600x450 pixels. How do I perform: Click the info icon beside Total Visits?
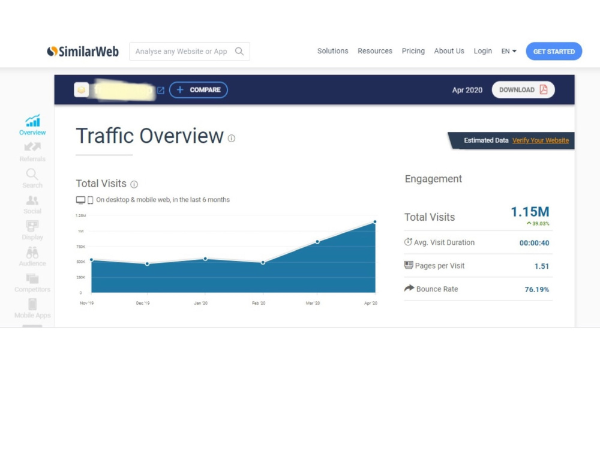tap(134, 184)
